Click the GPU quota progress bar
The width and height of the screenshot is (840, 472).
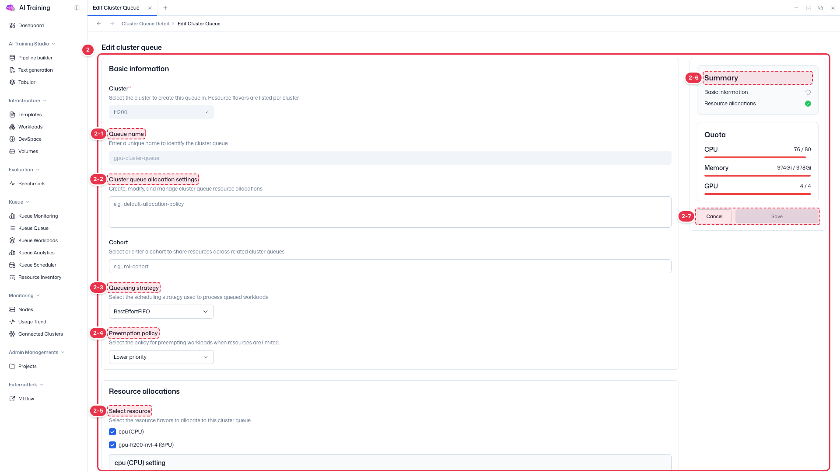757,194
